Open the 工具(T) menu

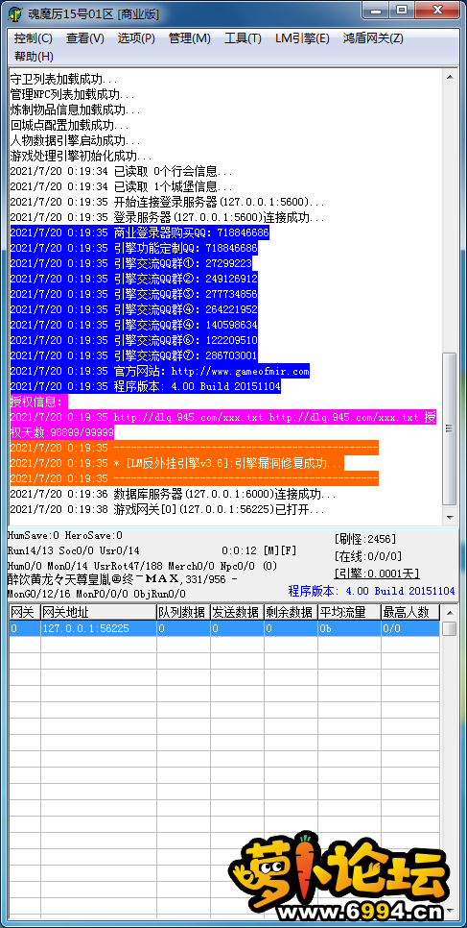point(243,38)
